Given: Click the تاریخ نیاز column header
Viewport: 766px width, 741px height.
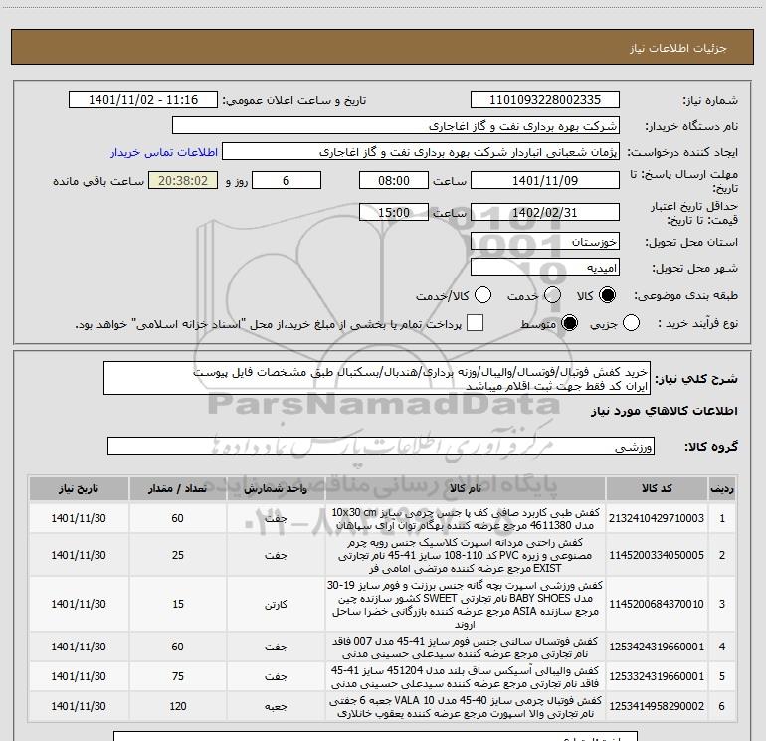Looking at the screenshot, I should tap(79, 489).
